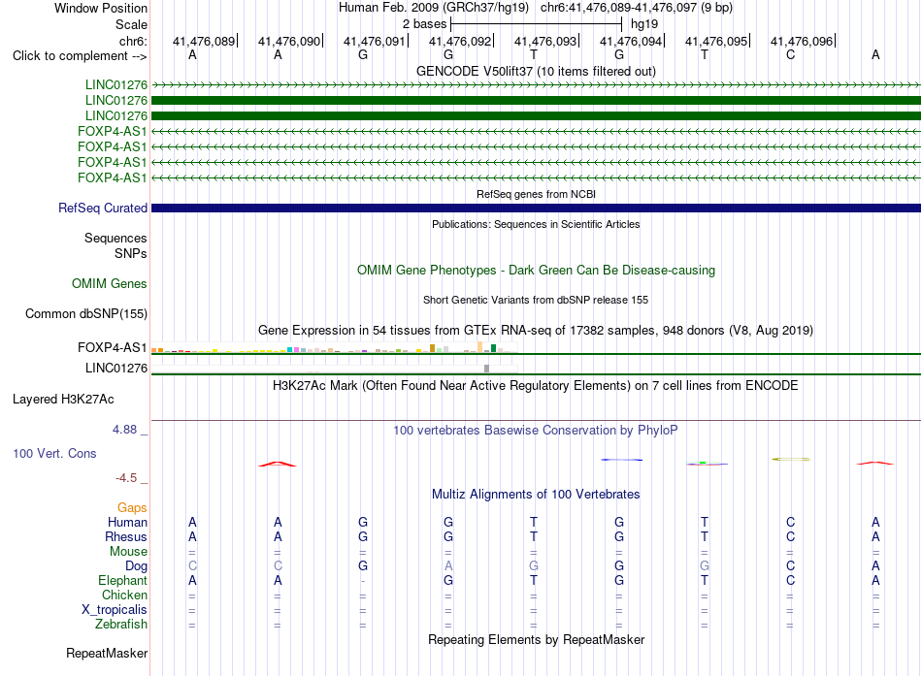Screen dimensions: 922x676
Task: Open the H3K27Ac Mark track title
Action: click(536, 386)
